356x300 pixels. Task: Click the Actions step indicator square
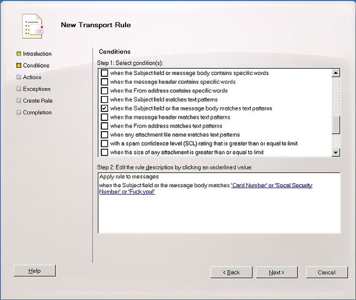19,77
